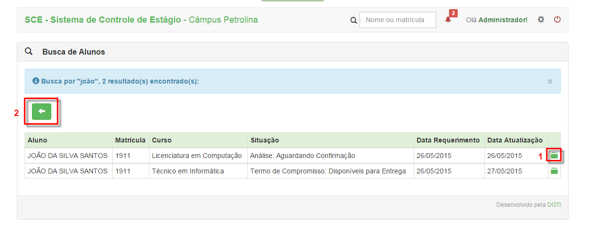
Task: Open folder icon for Técnico em Informática row
Action: pyautogui.click(x=554, y=171)
